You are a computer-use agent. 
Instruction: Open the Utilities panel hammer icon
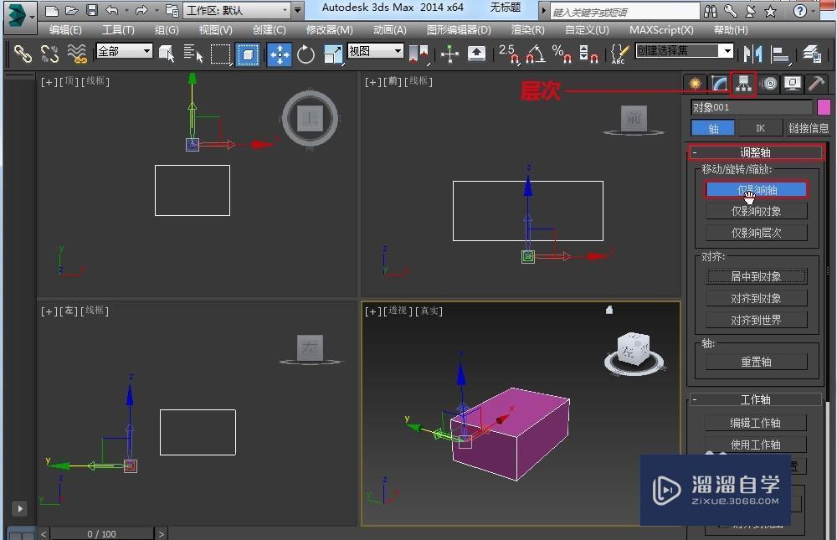815,84
